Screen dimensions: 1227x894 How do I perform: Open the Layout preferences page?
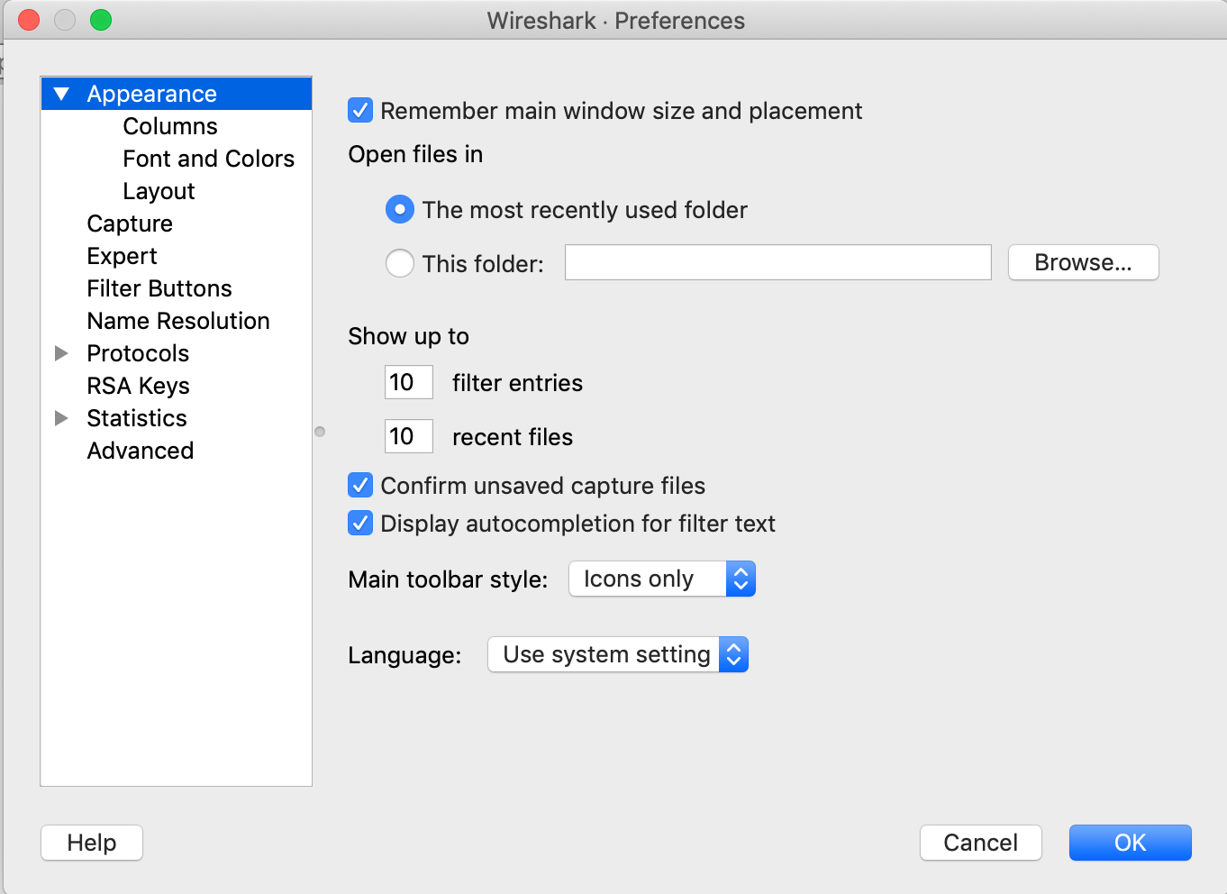[x=159, y=191]
